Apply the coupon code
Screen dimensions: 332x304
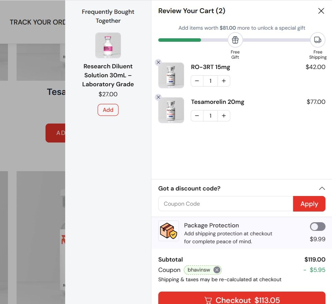[x=309, y=204]
